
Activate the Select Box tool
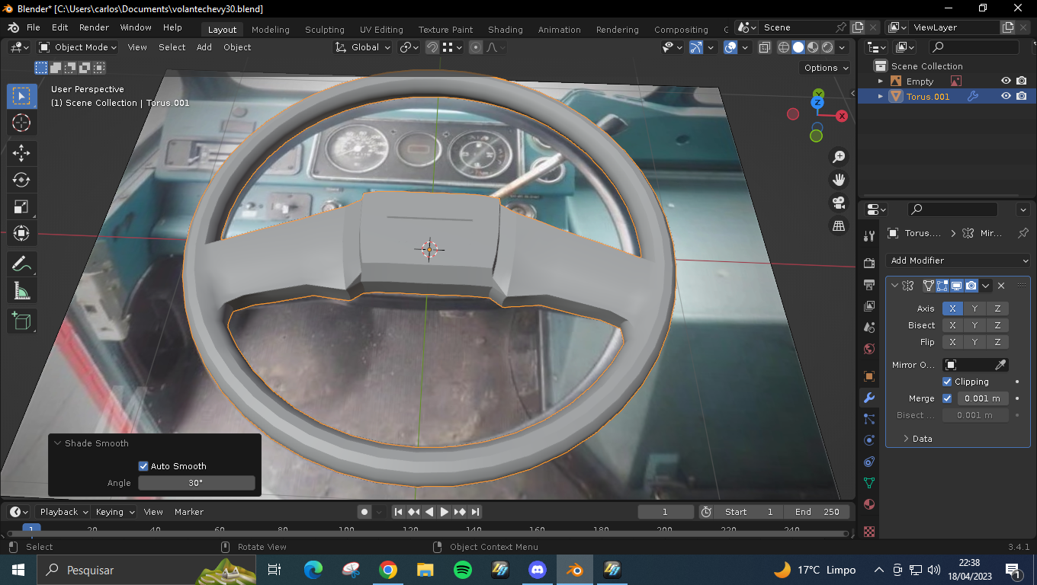(21, 96)
